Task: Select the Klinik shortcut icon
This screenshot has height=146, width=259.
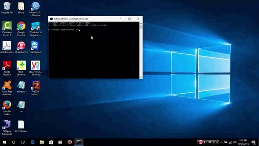Action: click(21, 68)
